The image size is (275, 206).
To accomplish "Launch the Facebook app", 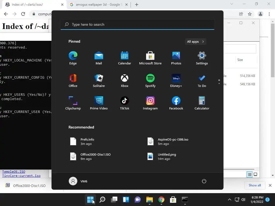I will coord(176,103).
